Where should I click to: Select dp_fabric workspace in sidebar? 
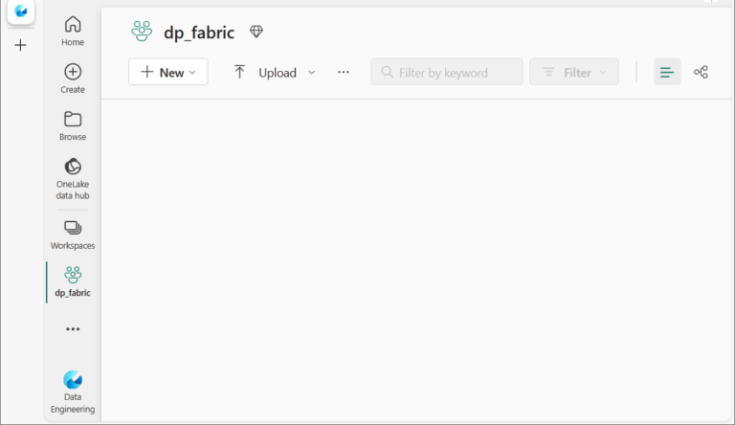pyautogui.click(x=73, y=282)
